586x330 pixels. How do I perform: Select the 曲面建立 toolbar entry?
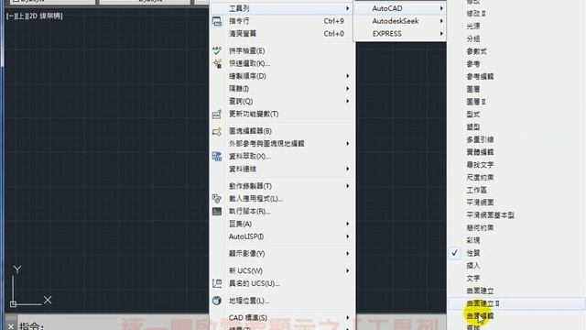(480, 291)
